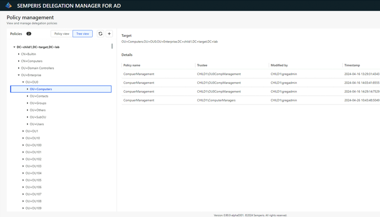The height and width of the screenshot is (217, 380).
Task: Expand the CN=Builtin node arrow
Action: pyautogui.click(x=19, y=54)
